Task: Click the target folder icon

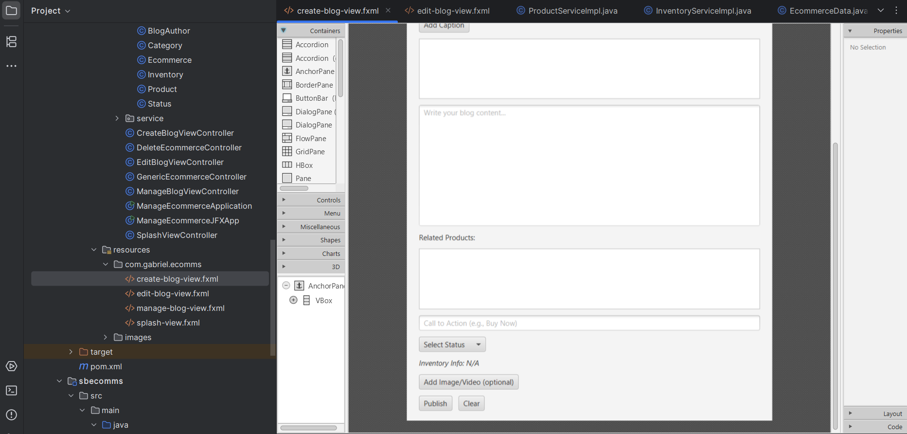Action: pyautogui.click(x=84, y=352)
